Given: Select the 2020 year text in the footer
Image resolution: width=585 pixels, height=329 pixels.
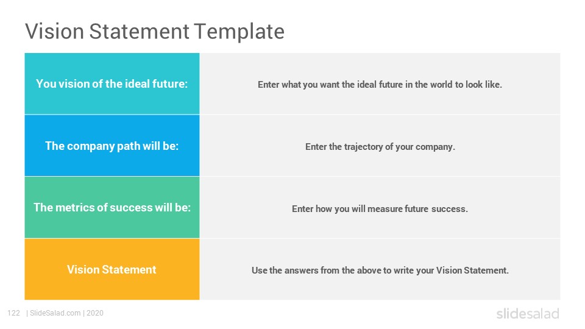Looking at the screenshot, I should [95, 313].
